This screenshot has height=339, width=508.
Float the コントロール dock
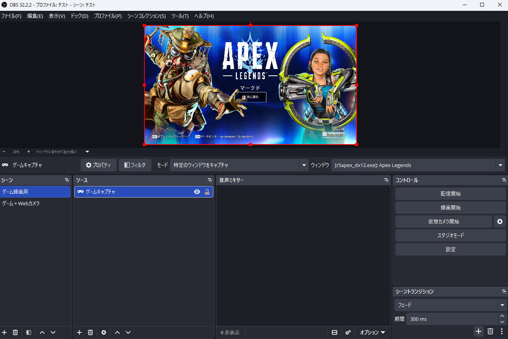pyautogui.click(x=504, y=180)
